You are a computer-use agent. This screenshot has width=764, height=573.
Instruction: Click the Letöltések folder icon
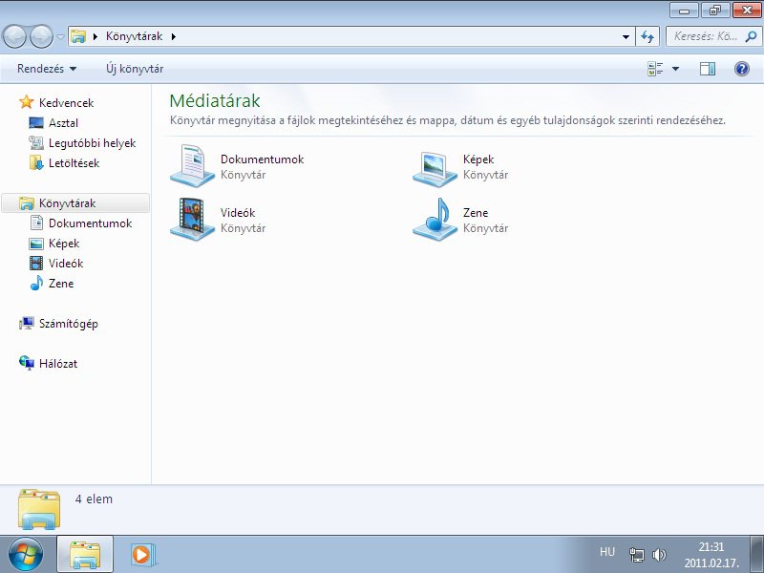point(36,162)
